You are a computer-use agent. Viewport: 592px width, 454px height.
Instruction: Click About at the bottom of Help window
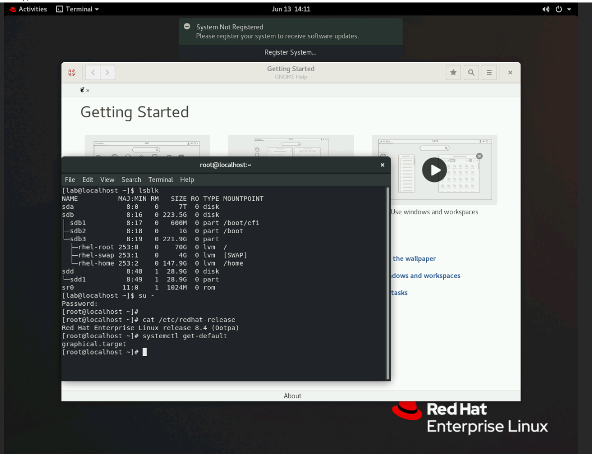coord(292,395)
